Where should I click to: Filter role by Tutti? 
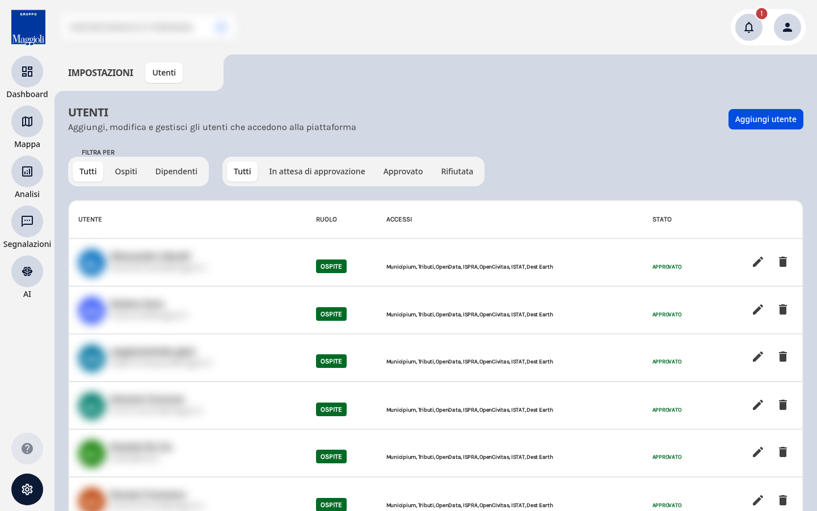tap(88, 171)
